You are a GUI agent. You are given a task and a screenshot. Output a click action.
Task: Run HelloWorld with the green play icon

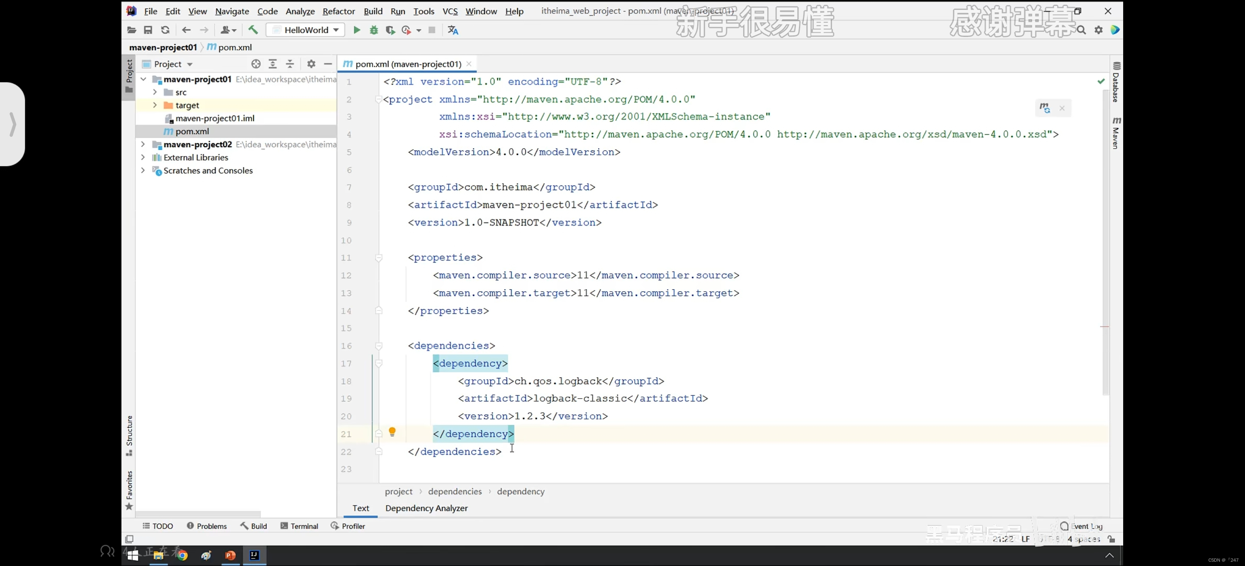point(357,30)
